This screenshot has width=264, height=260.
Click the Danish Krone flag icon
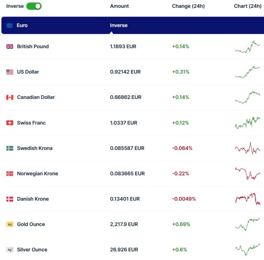(x=10, y=199)
